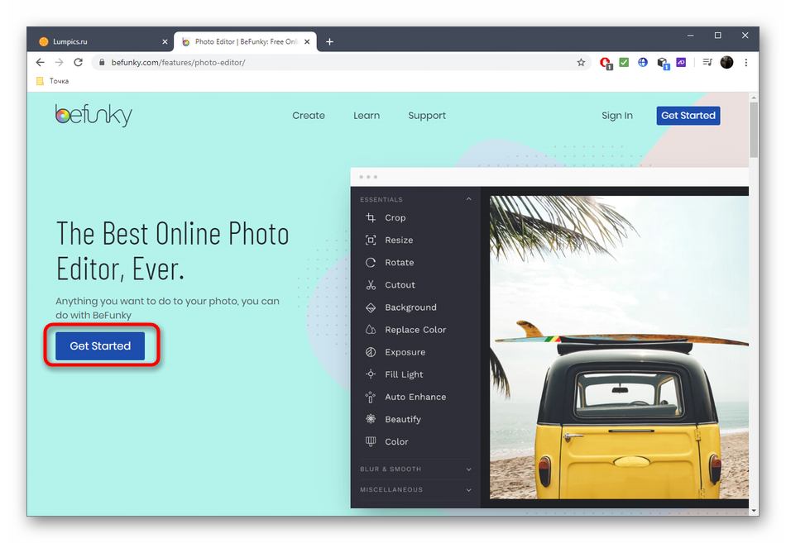Click the Replace Color droplet icon
The width and height of the screenshot is (786, 543).
pos(371,330)
